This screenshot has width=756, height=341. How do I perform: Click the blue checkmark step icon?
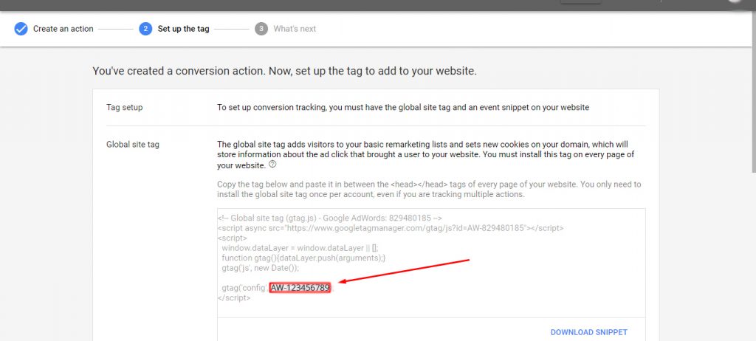(21, 29)
